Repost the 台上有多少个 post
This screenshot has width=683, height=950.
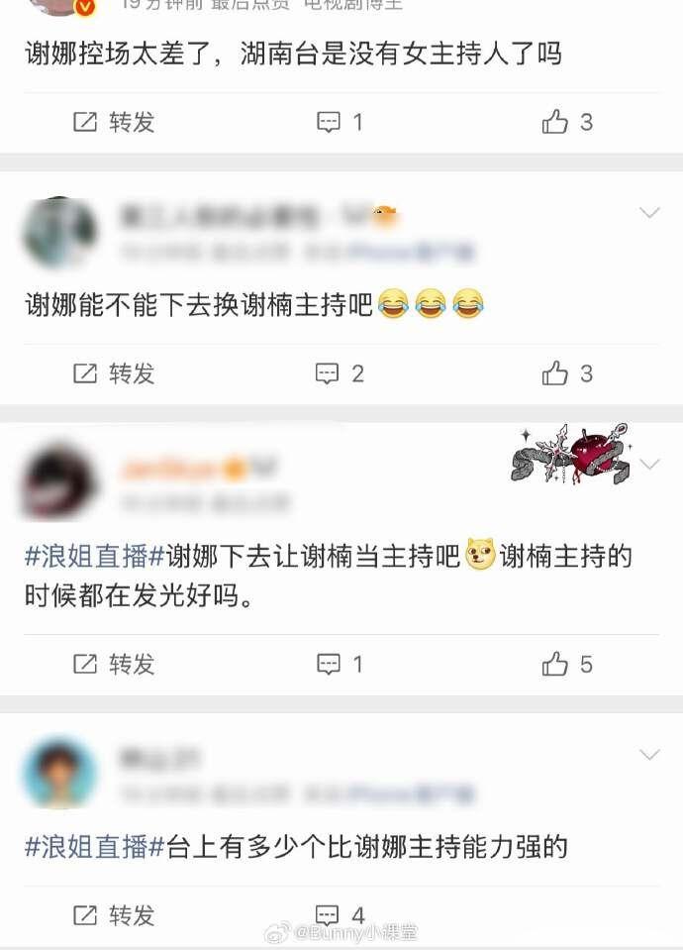click(114, 915)
